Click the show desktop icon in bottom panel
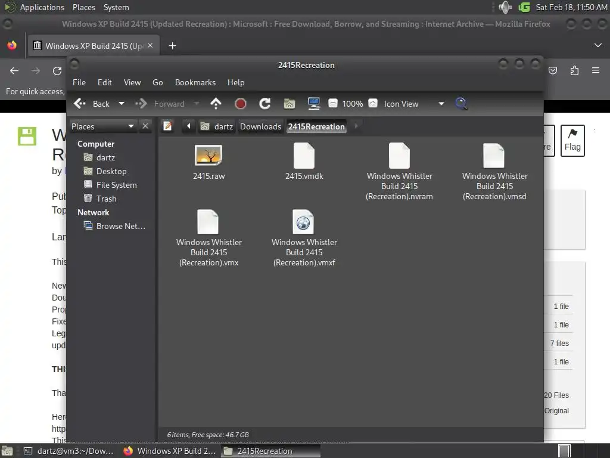The height and width of the screenshot is (458, 610). pos(7,451)
